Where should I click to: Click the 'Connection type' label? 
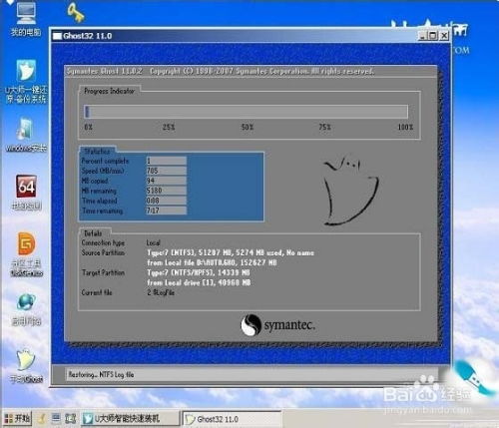coord(103,242)
